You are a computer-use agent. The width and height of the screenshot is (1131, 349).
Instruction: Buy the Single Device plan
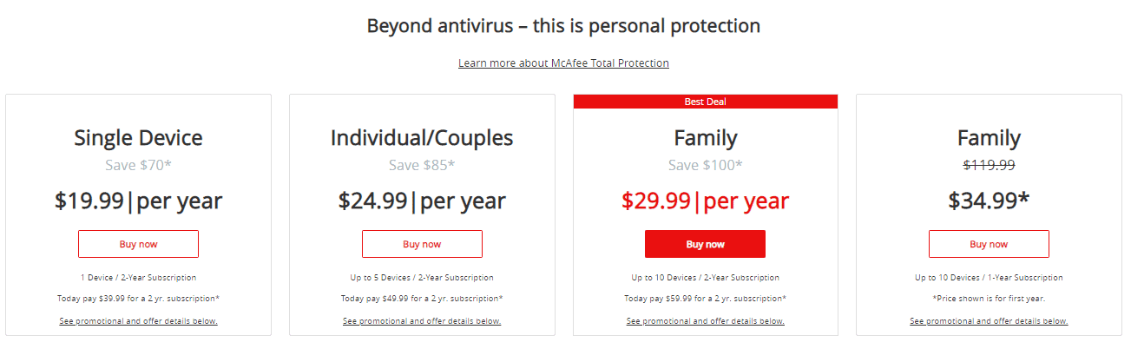tap(138, 244)
